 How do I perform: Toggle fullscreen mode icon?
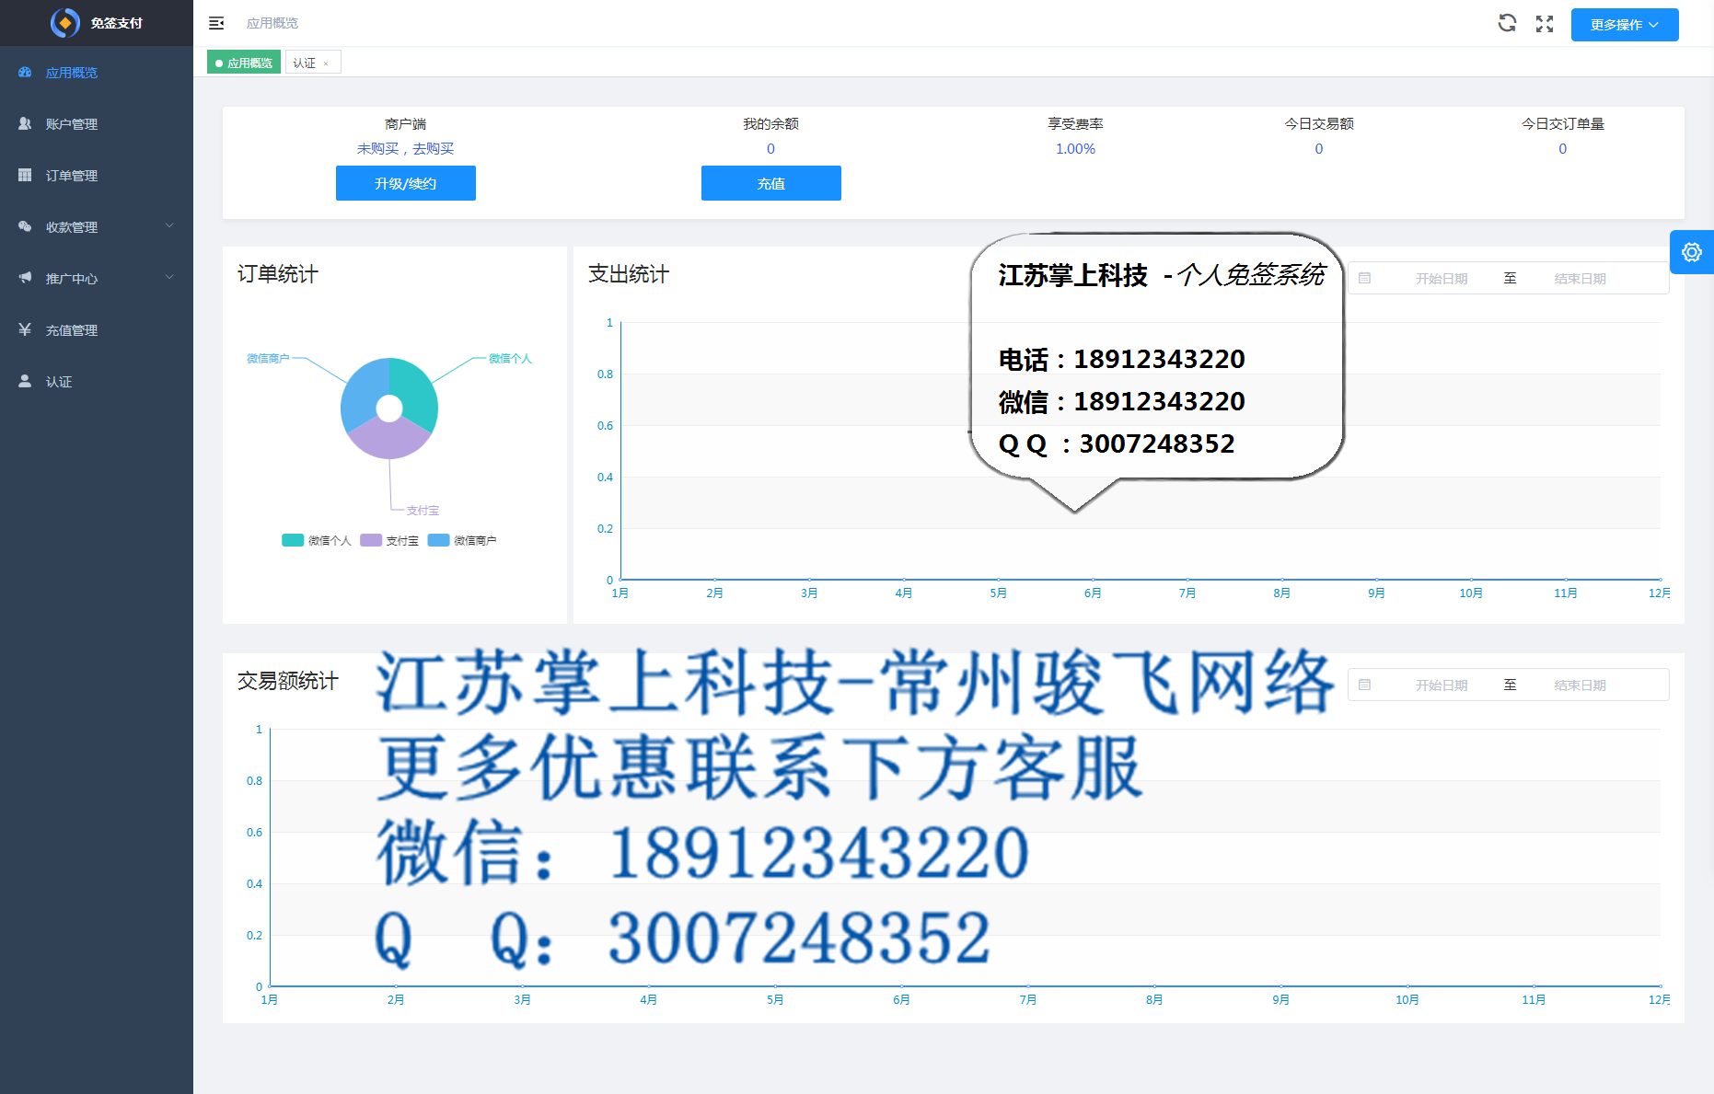pos(1545,24)
